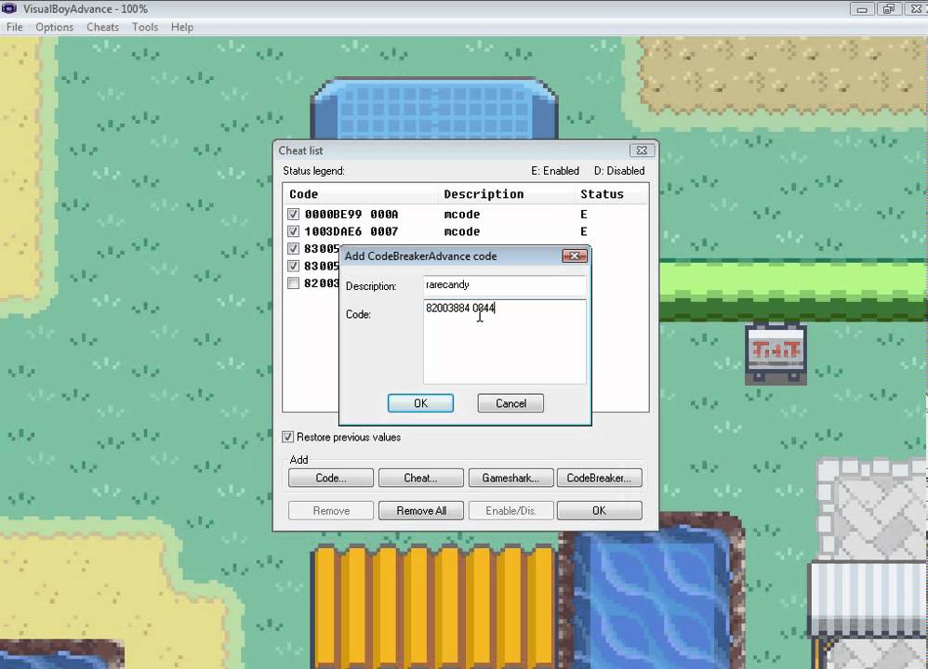Viewport: 928px width, 669px height.
Task: Close the Cheat list window
Action: point(642,151)
